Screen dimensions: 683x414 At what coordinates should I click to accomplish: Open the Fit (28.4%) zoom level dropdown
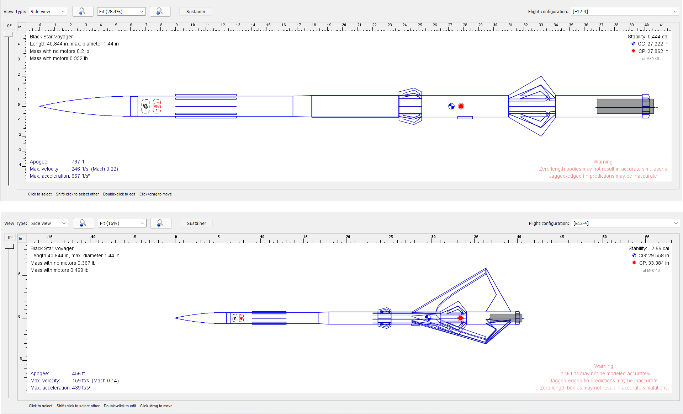click(x=121, y=11)
